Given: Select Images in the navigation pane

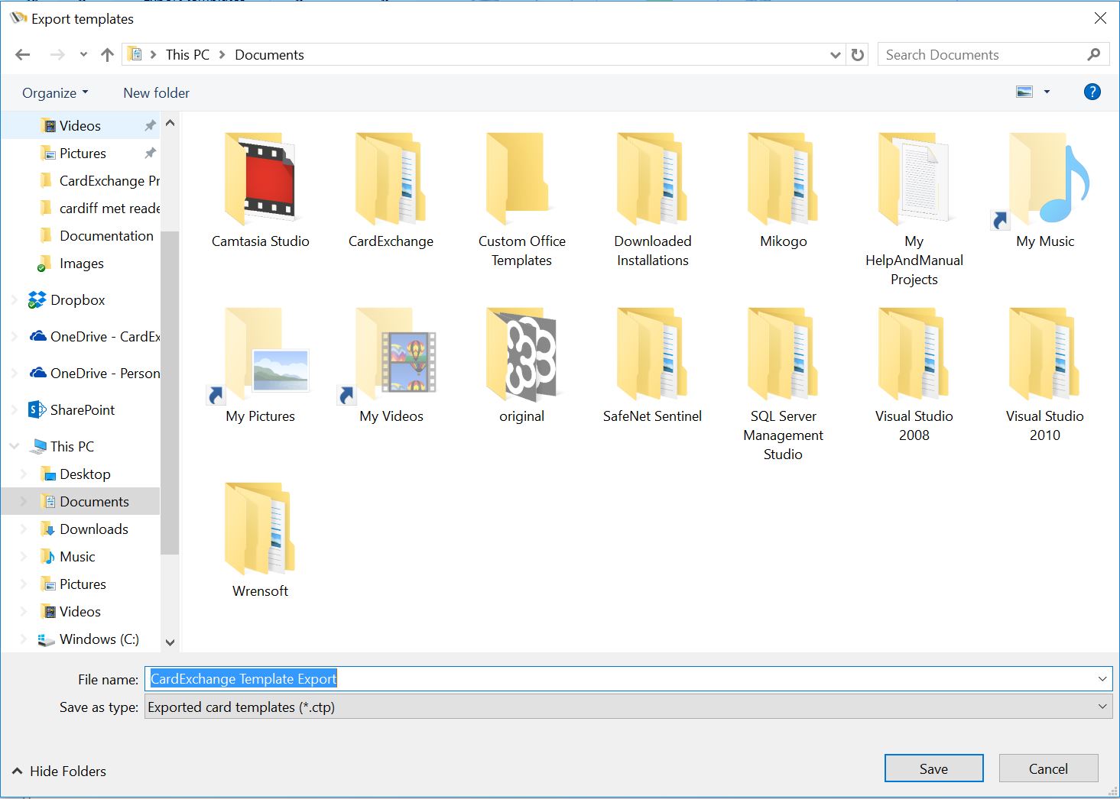Looking at the screenshot, I should pos(80,263).
